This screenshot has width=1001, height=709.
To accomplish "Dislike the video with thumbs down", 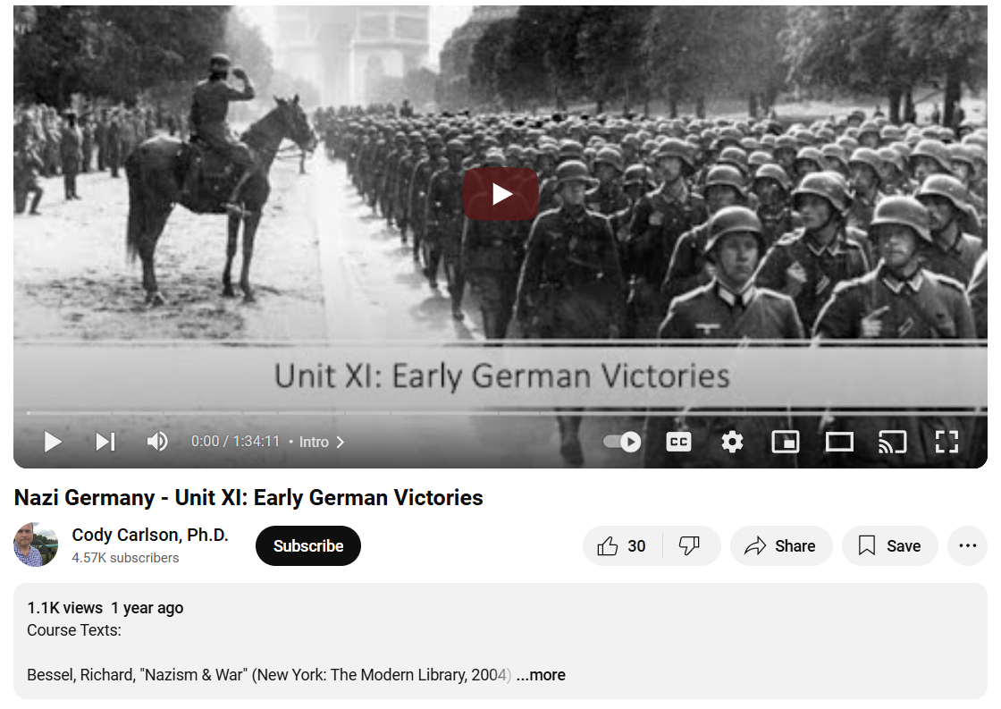I will (x=690, y=546).
